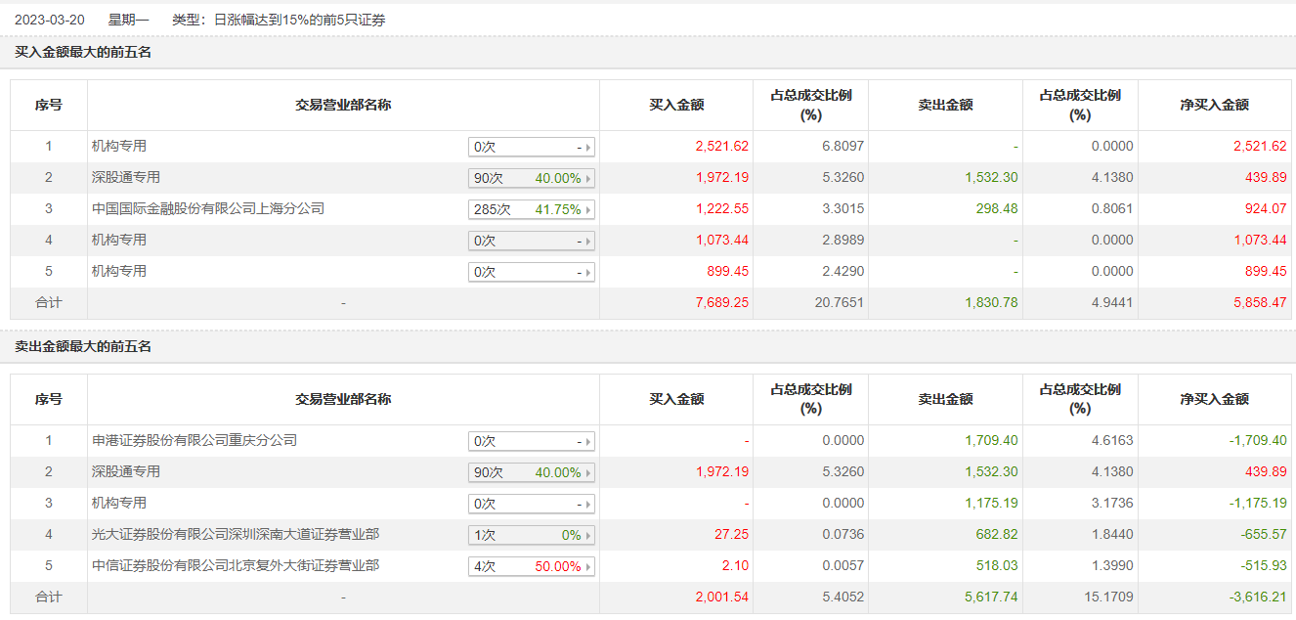Expand the 0次 box of buy-table row 1 机构专用

click(532, 147)
